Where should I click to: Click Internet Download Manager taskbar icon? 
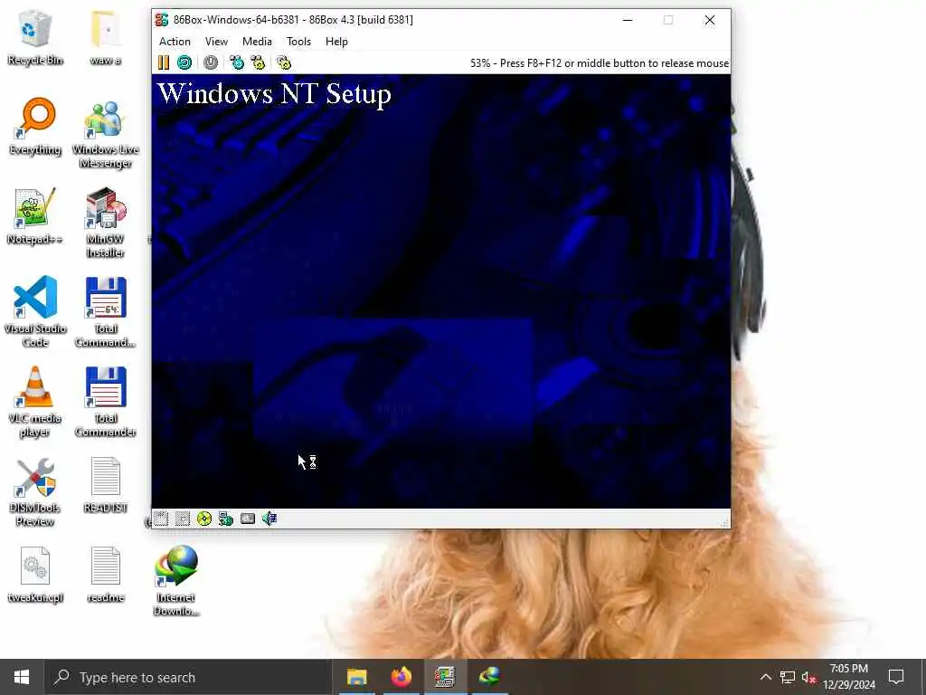489,677
